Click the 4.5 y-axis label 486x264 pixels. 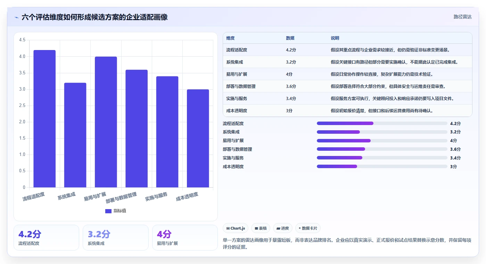pyautogui.click(x=22, y=40)
